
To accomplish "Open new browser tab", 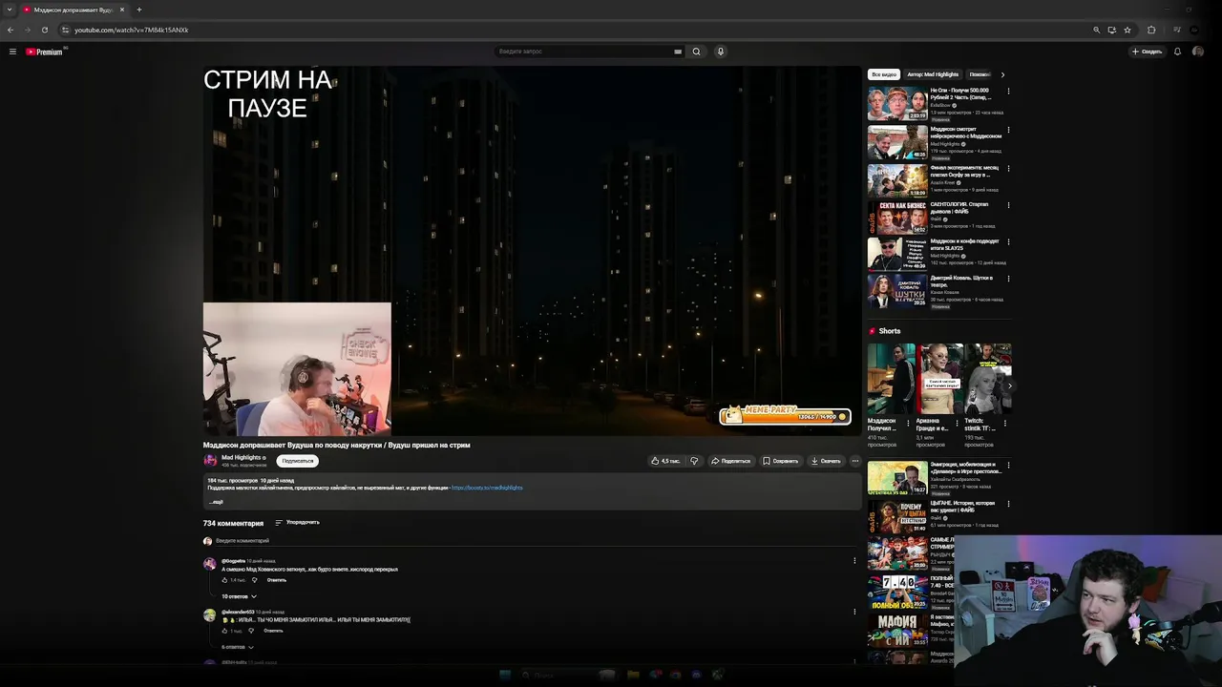I will 138,10.
